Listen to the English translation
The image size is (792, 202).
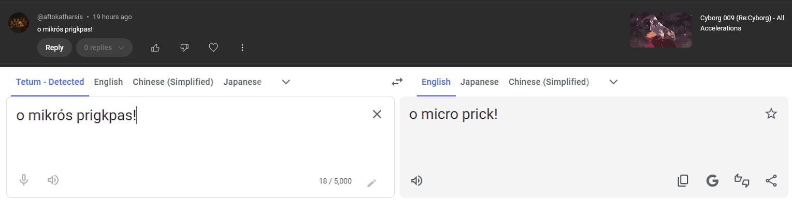[x=416, y=181]
